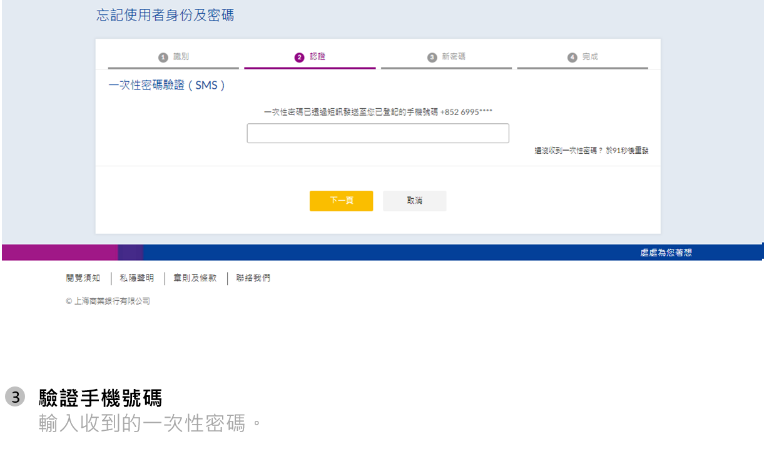
Task: Open the 私隱聲明 footer link
Action: 137,278
